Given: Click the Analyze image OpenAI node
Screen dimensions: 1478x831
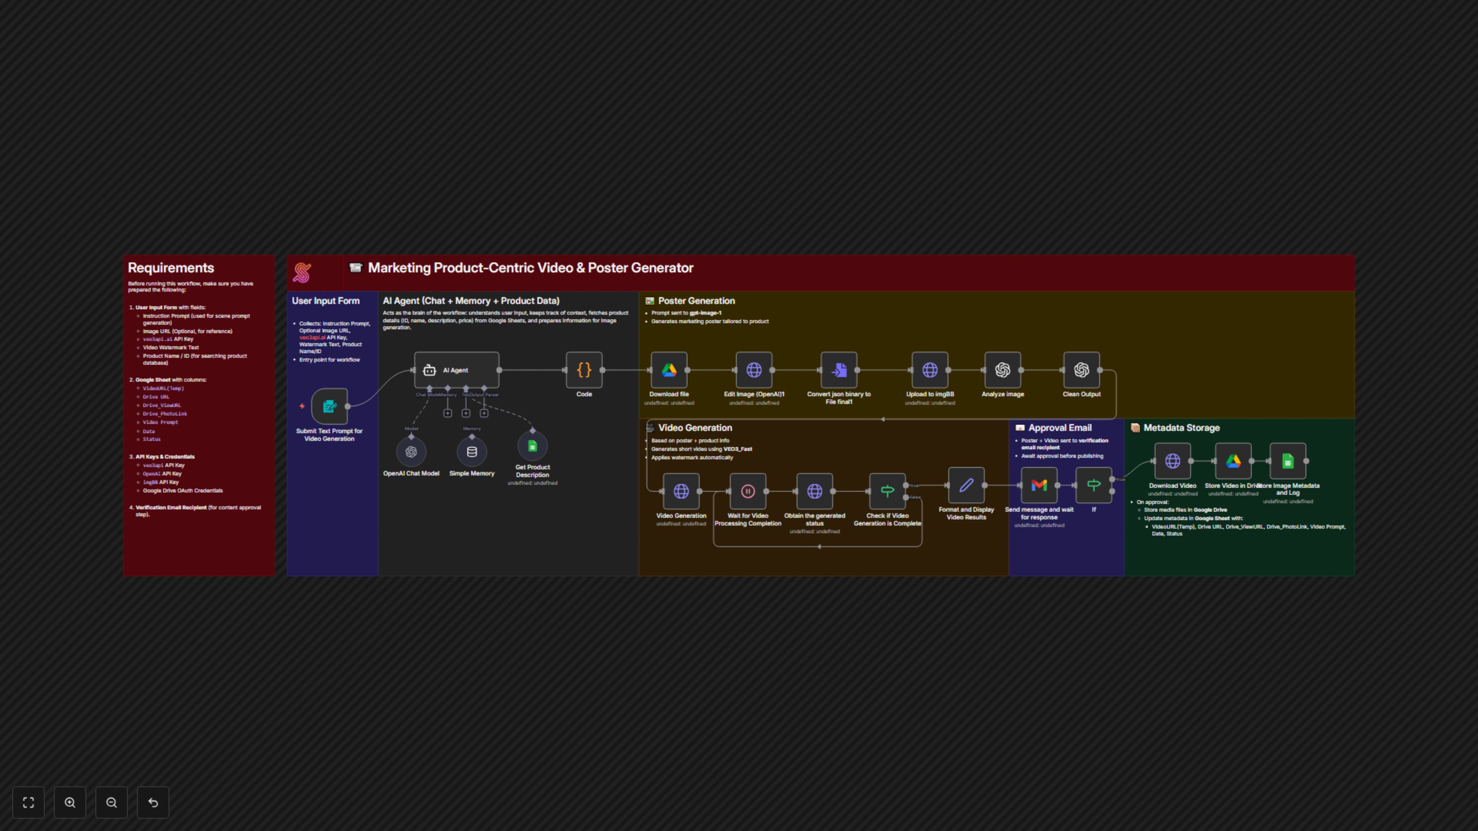Looking at the screenshot, I should (1002, 370).
